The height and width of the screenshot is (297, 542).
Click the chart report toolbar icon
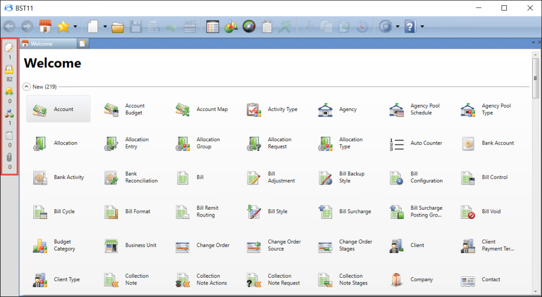231,27
